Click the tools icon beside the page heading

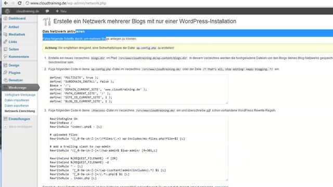point(47,22)
